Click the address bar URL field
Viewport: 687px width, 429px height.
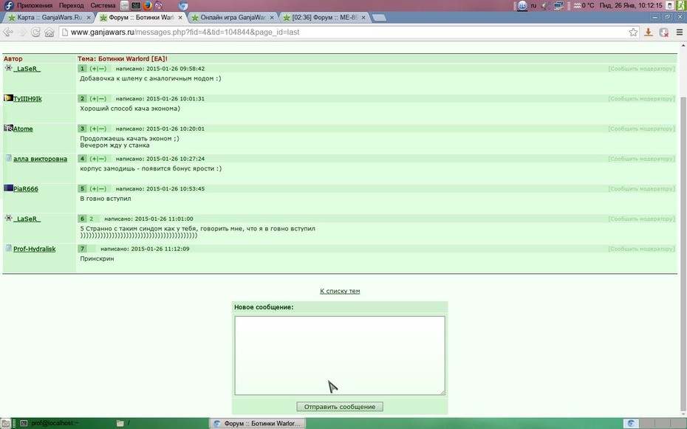[x=349, y=32]
